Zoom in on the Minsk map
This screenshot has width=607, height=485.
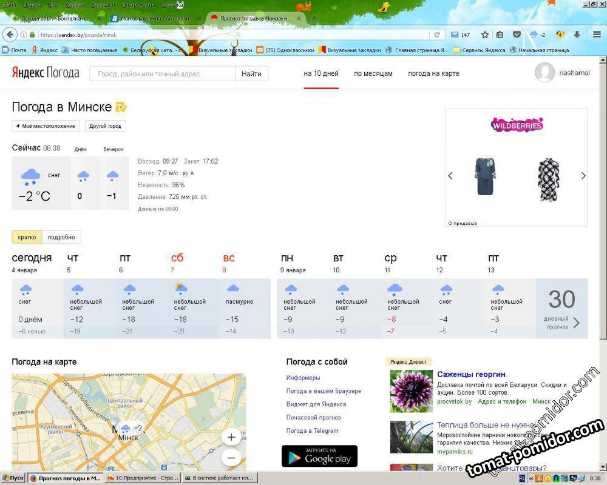coord(231,437)
